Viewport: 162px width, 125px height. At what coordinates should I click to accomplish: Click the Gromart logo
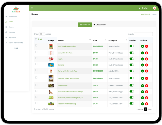click(x=16, y=10)
